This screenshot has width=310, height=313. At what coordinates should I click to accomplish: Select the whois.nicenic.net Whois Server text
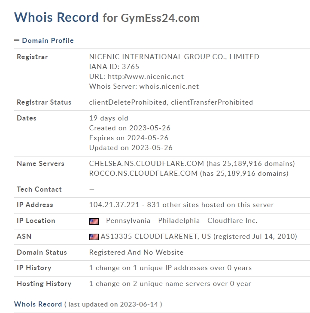click(x=169, y=86)
